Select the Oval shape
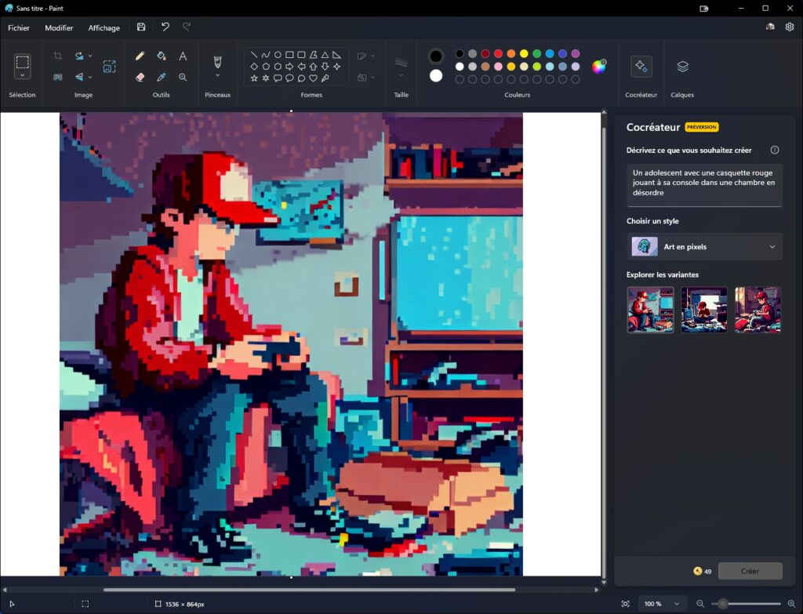The width and height of the screenshot is (803, 614). [278, 55]
